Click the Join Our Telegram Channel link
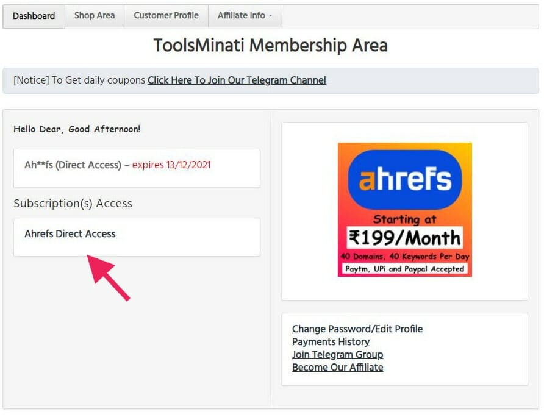 237,80
